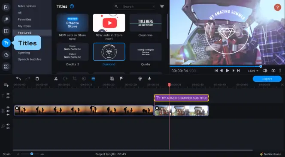Select the Clean line title thumbnail
Viewport: 285px width, 157px height.
146,23
